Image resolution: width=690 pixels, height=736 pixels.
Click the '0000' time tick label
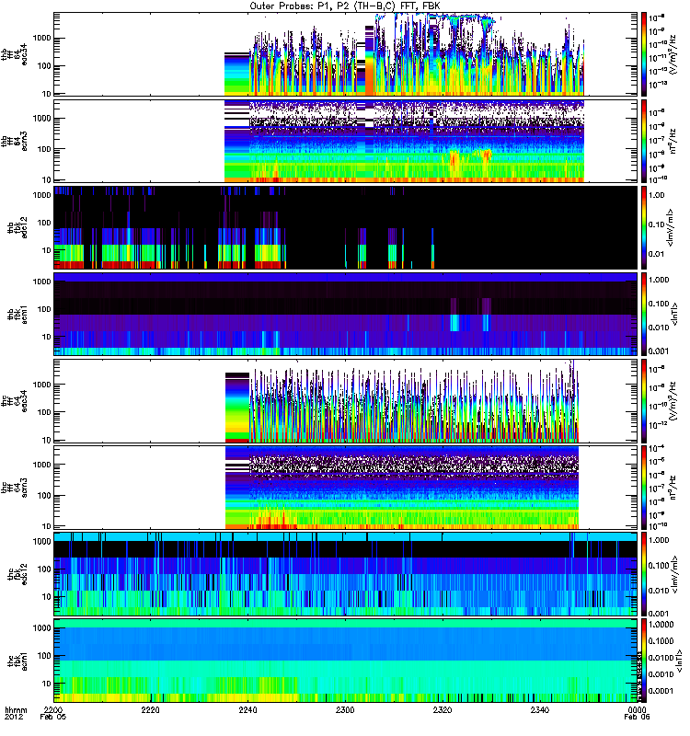(x=637, y=709)
